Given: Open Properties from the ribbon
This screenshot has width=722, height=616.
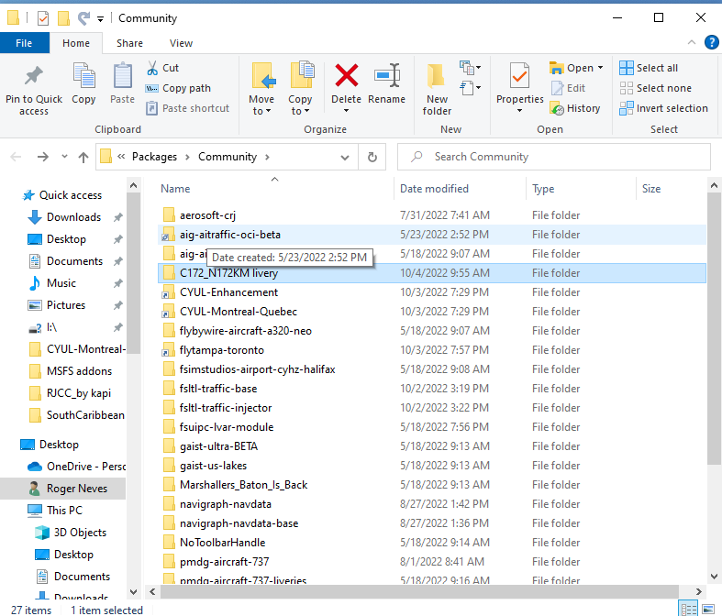Looking at the screenshot, I should pos(519,78).
